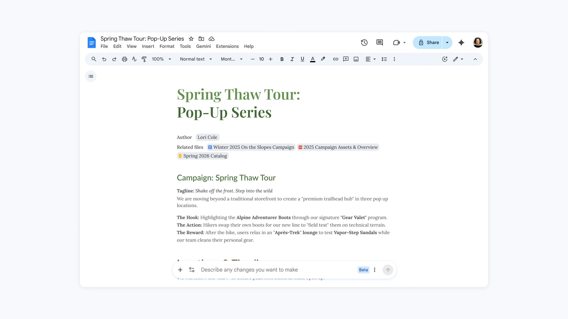Expand the Share button dropdown arrow
Screen dimensions: 568x319
tap(447, 43)
